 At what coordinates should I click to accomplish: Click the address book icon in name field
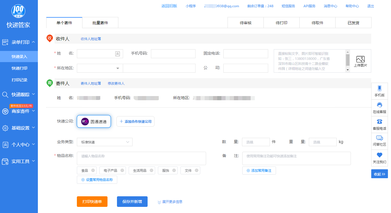point(117,54)
